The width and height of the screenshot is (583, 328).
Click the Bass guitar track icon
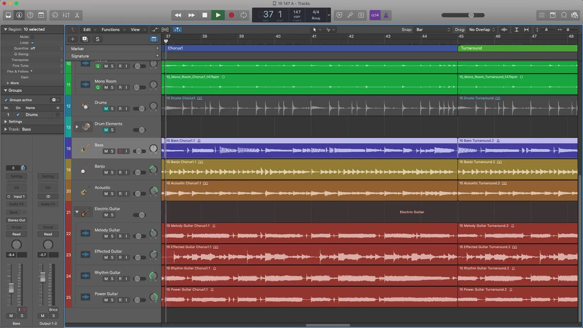point(86,148)
